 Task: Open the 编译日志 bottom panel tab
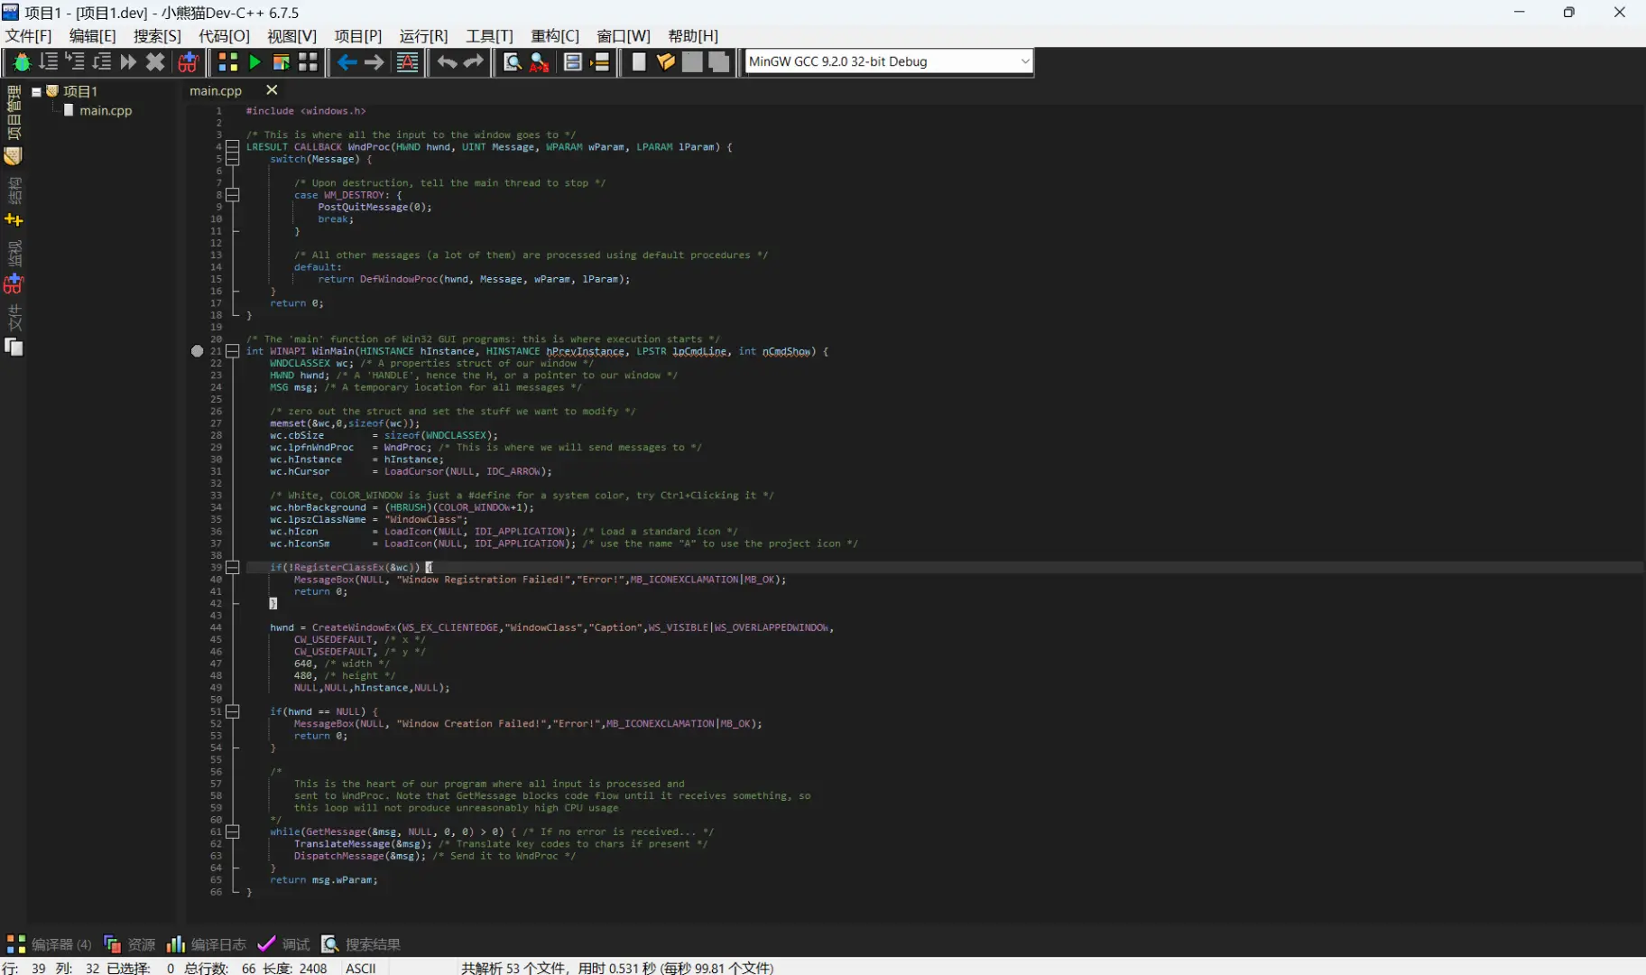[207, 944]
